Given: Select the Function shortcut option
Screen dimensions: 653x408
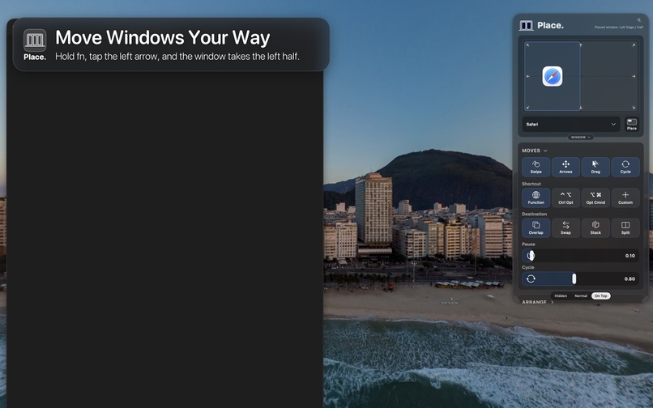Looking at the screenshot, I should [x=536, y=198].
